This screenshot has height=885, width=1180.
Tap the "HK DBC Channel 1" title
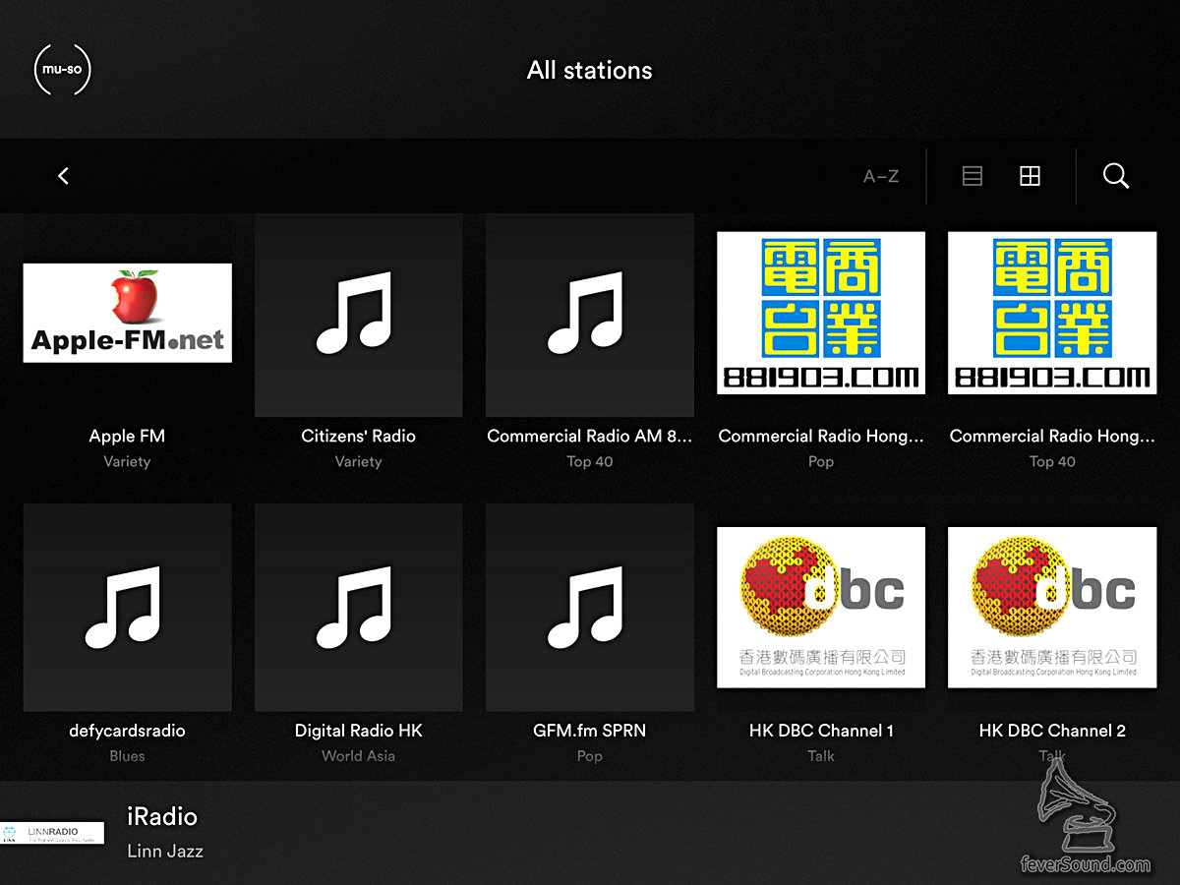point(821,731)
